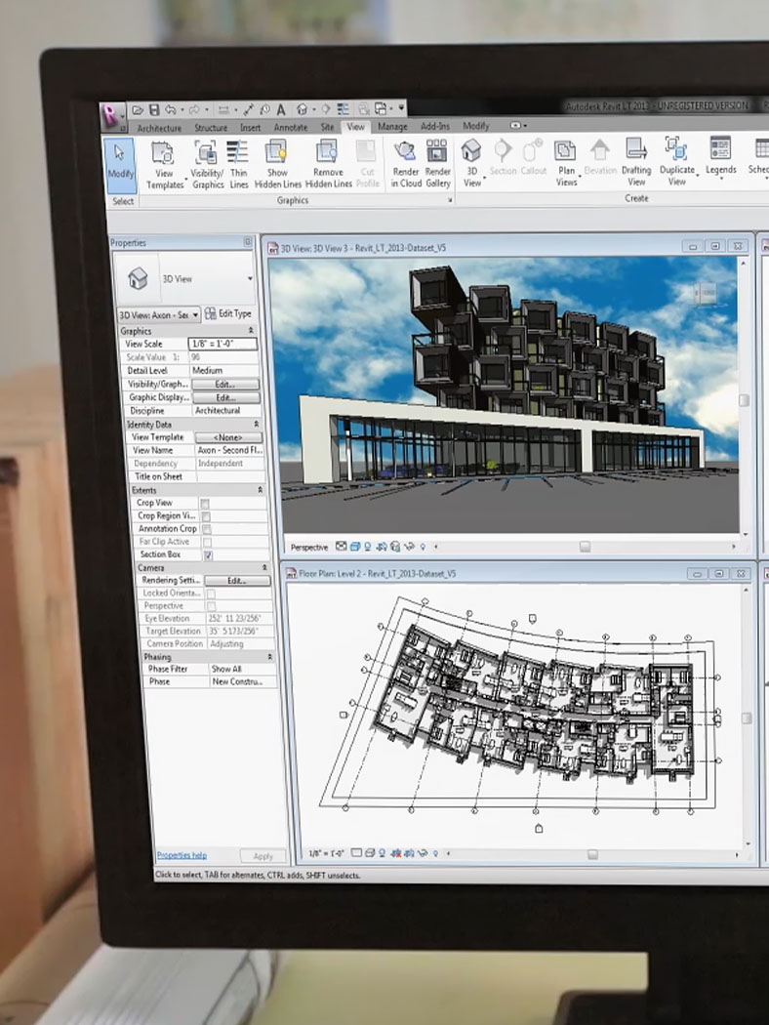Collapse the Camera properties group
Image resolution: width=769 pixels, height=1025 pixels.
pyautogui.click(x=264, y=567)
